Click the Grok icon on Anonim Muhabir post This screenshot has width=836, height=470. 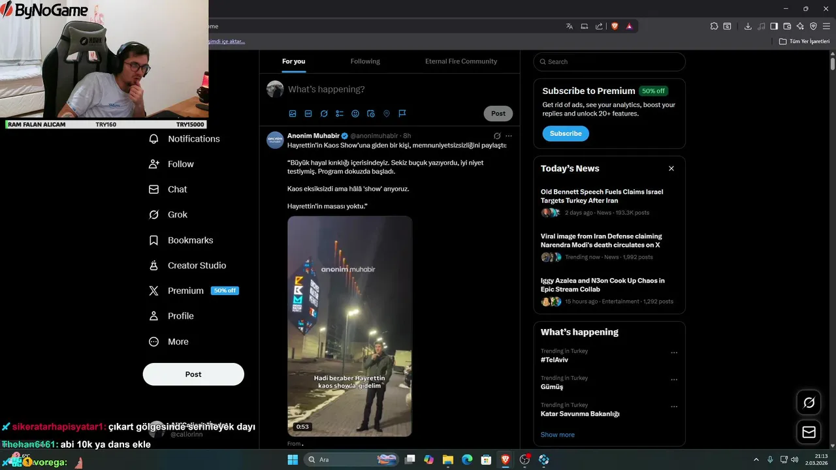tap(497, 136)
